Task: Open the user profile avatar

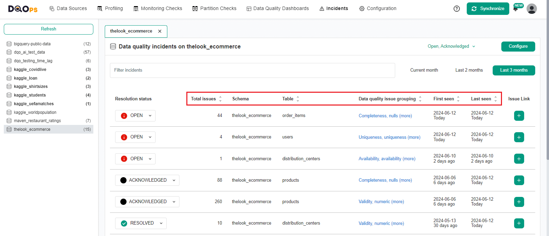Action: [x=532, y=9]
